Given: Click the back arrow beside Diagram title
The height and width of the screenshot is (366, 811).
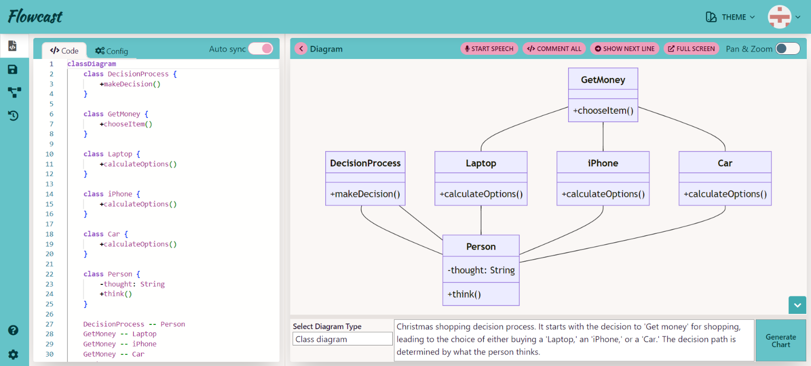Looking at the screenshot, I should pyautogui.click(x=301, y=49).
